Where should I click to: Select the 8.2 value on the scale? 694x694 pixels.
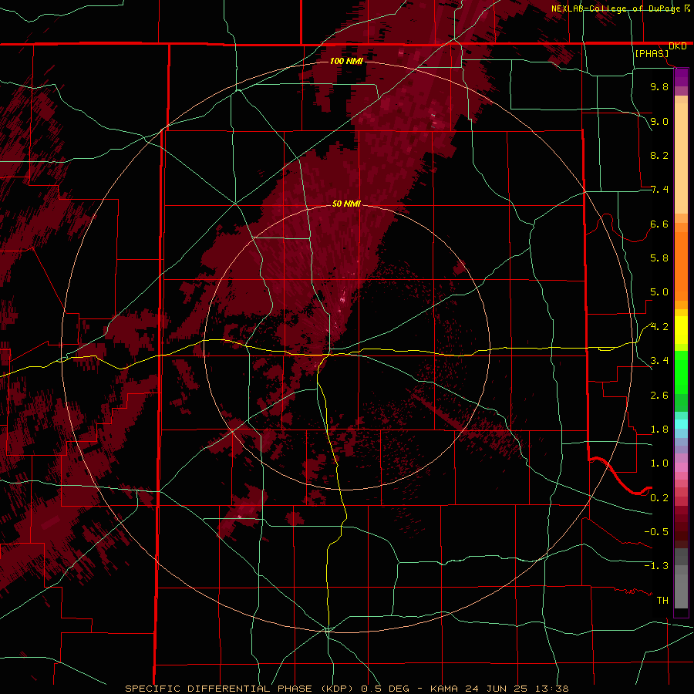click(659, 155)
